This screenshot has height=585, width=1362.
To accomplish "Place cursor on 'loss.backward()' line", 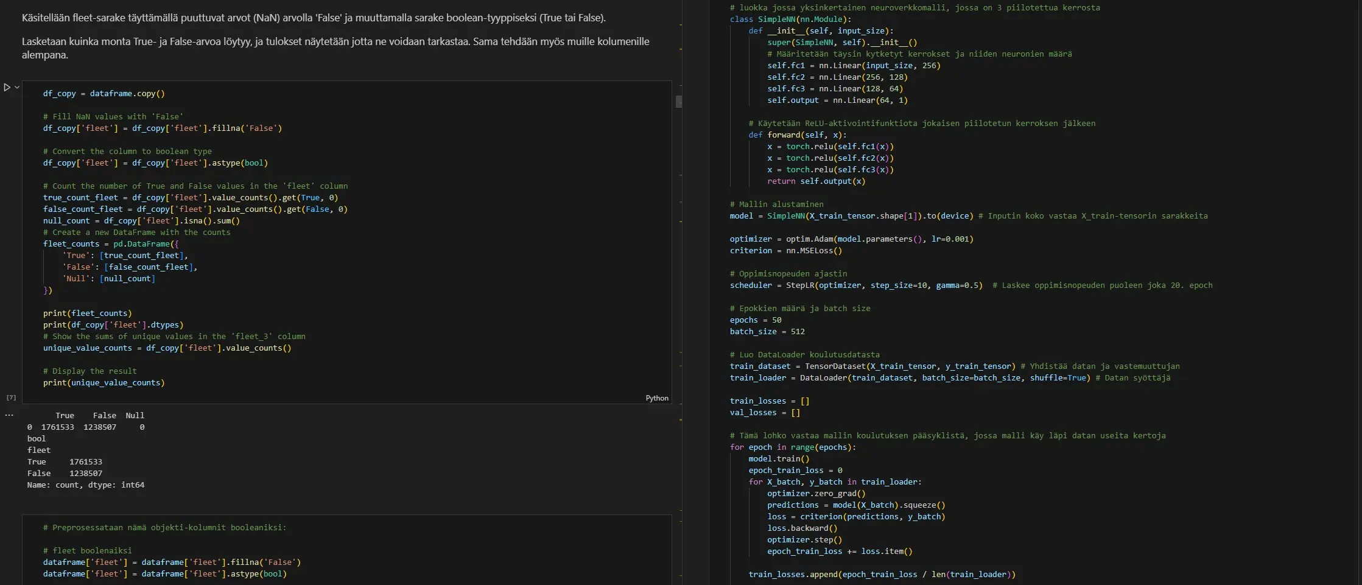I will 802,528.
